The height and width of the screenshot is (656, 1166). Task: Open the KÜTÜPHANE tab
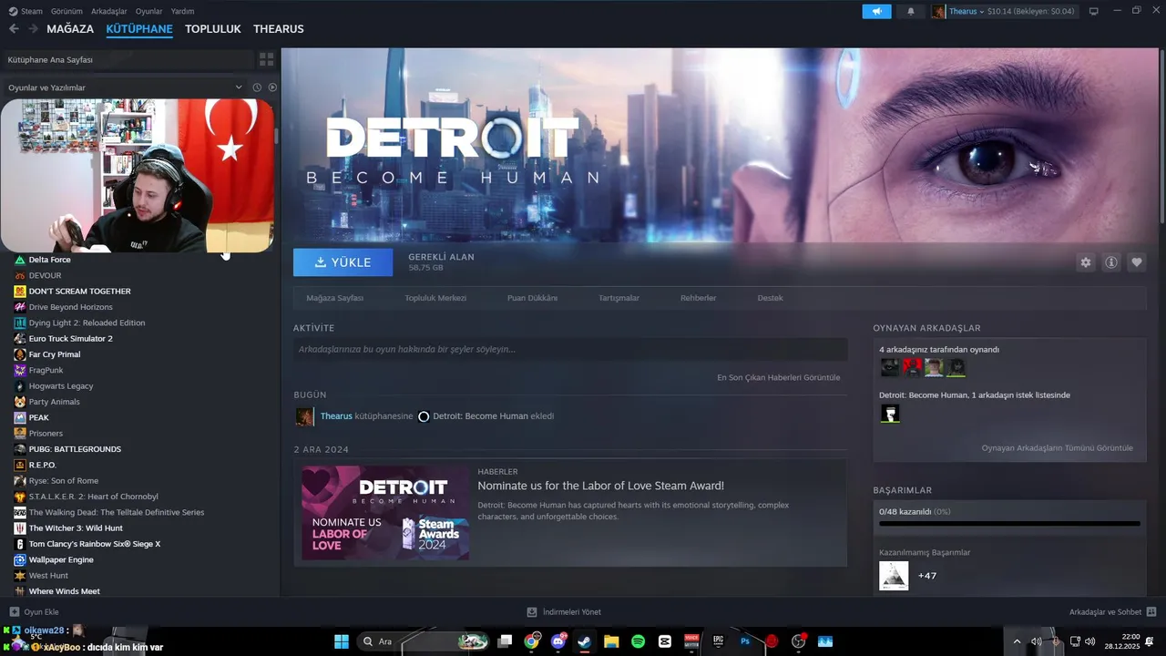point(139,29)
